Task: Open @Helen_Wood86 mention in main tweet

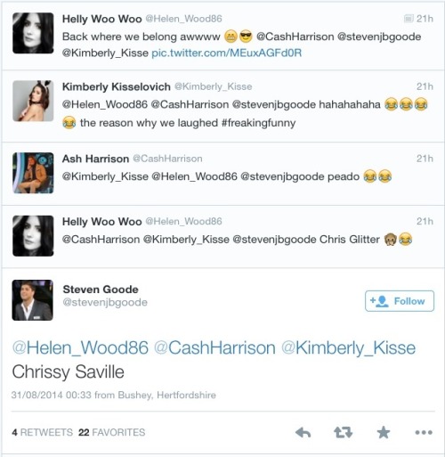Action: [80, 347]
